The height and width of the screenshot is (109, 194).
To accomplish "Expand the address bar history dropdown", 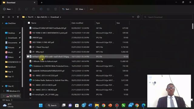I will pos(133,17).
